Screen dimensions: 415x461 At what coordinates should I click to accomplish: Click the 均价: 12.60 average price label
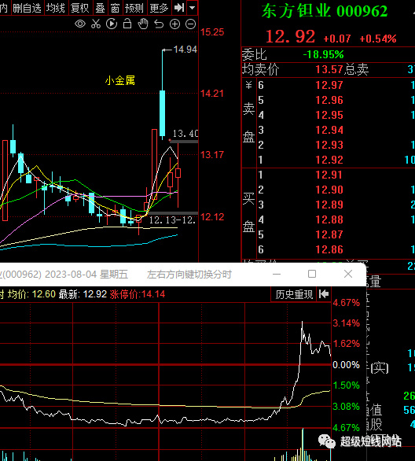[x=31, y=294]
